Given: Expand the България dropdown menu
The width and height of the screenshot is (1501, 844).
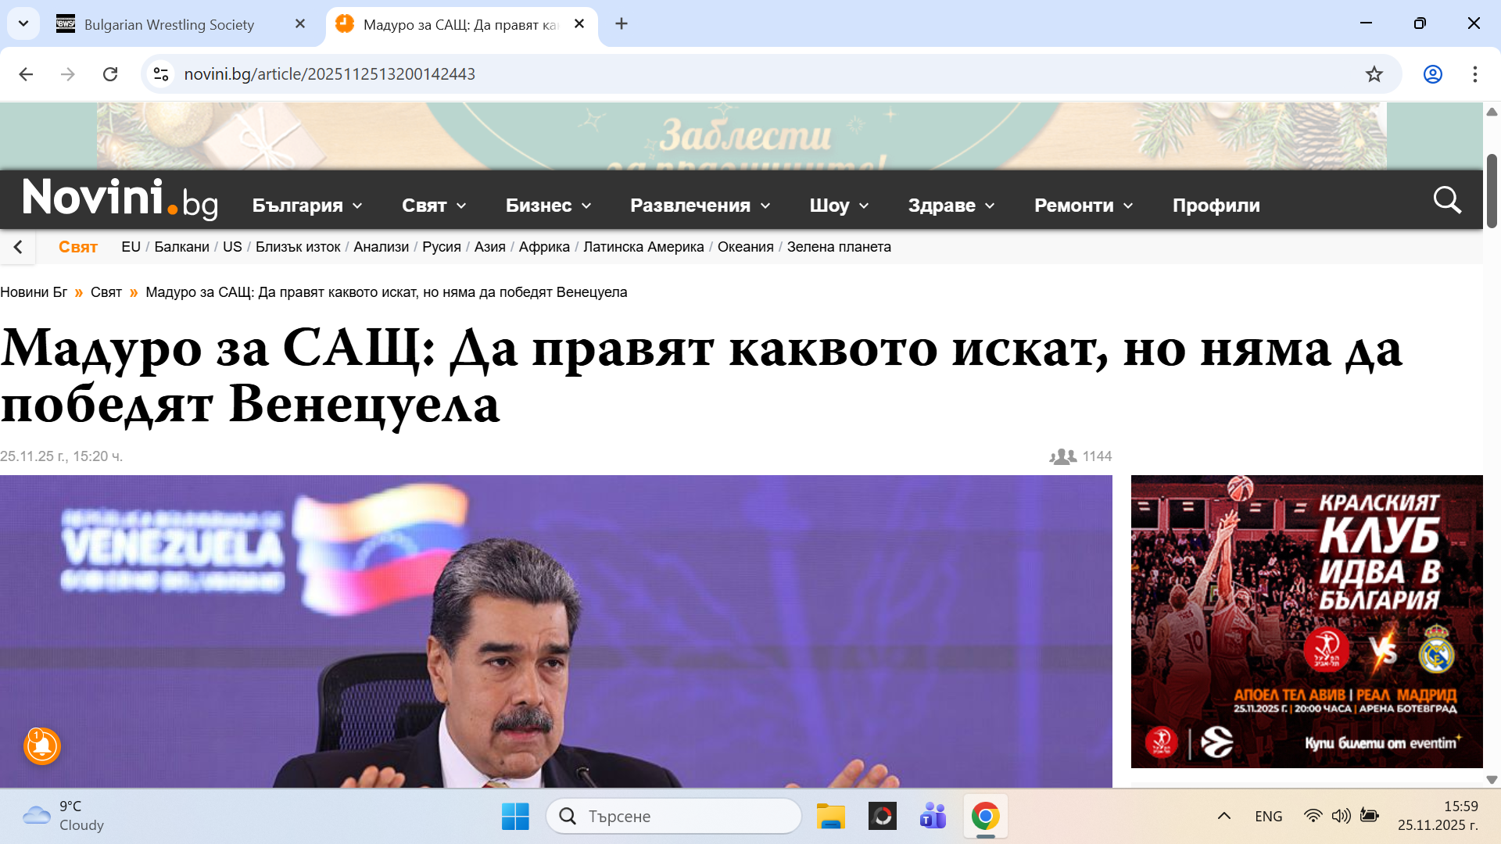Looking at the screenshot, I should pyautogui.click(x=306, y=206).
